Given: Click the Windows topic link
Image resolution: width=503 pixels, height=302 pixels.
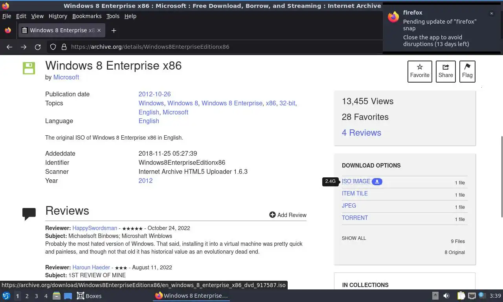Looking at the screenshot, I should [151, 103].
